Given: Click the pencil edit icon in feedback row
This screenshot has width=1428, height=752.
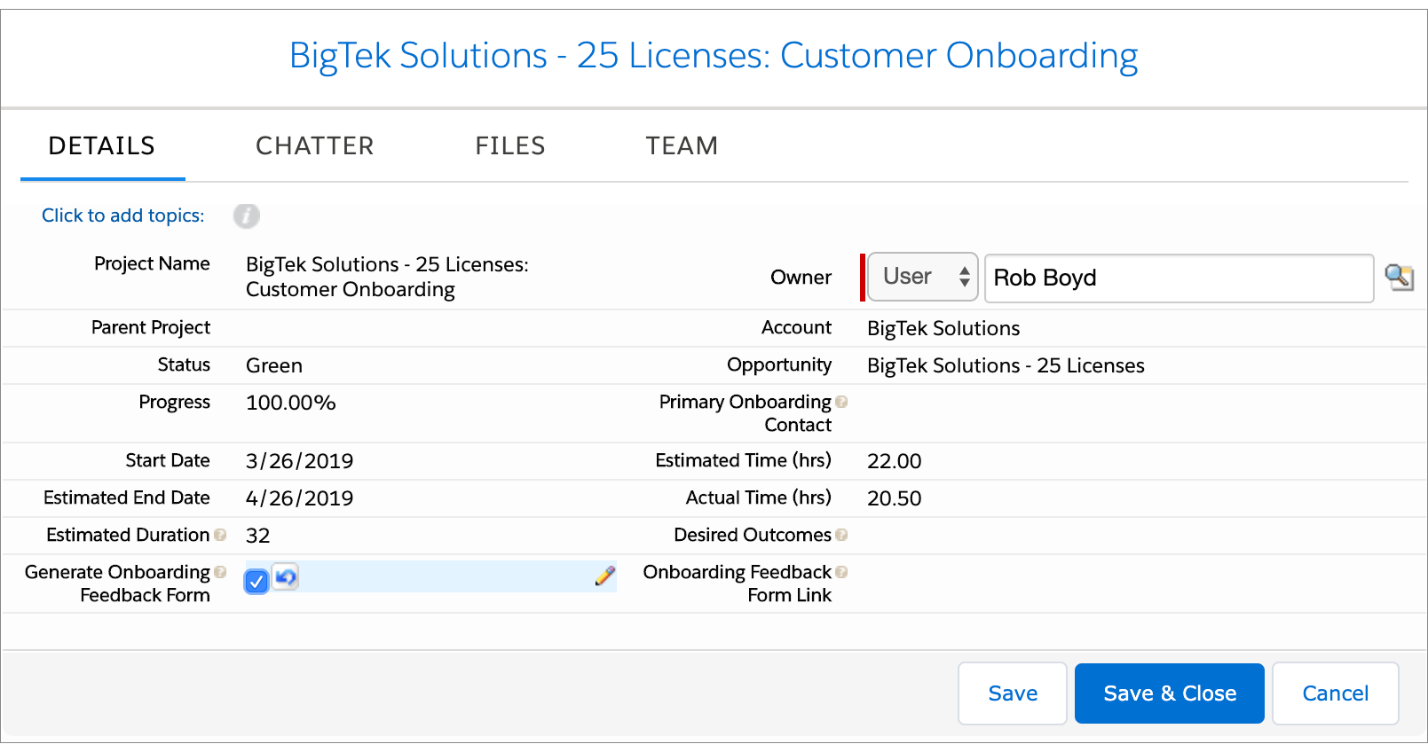Looking at the screenshot, I should [605, 576].
